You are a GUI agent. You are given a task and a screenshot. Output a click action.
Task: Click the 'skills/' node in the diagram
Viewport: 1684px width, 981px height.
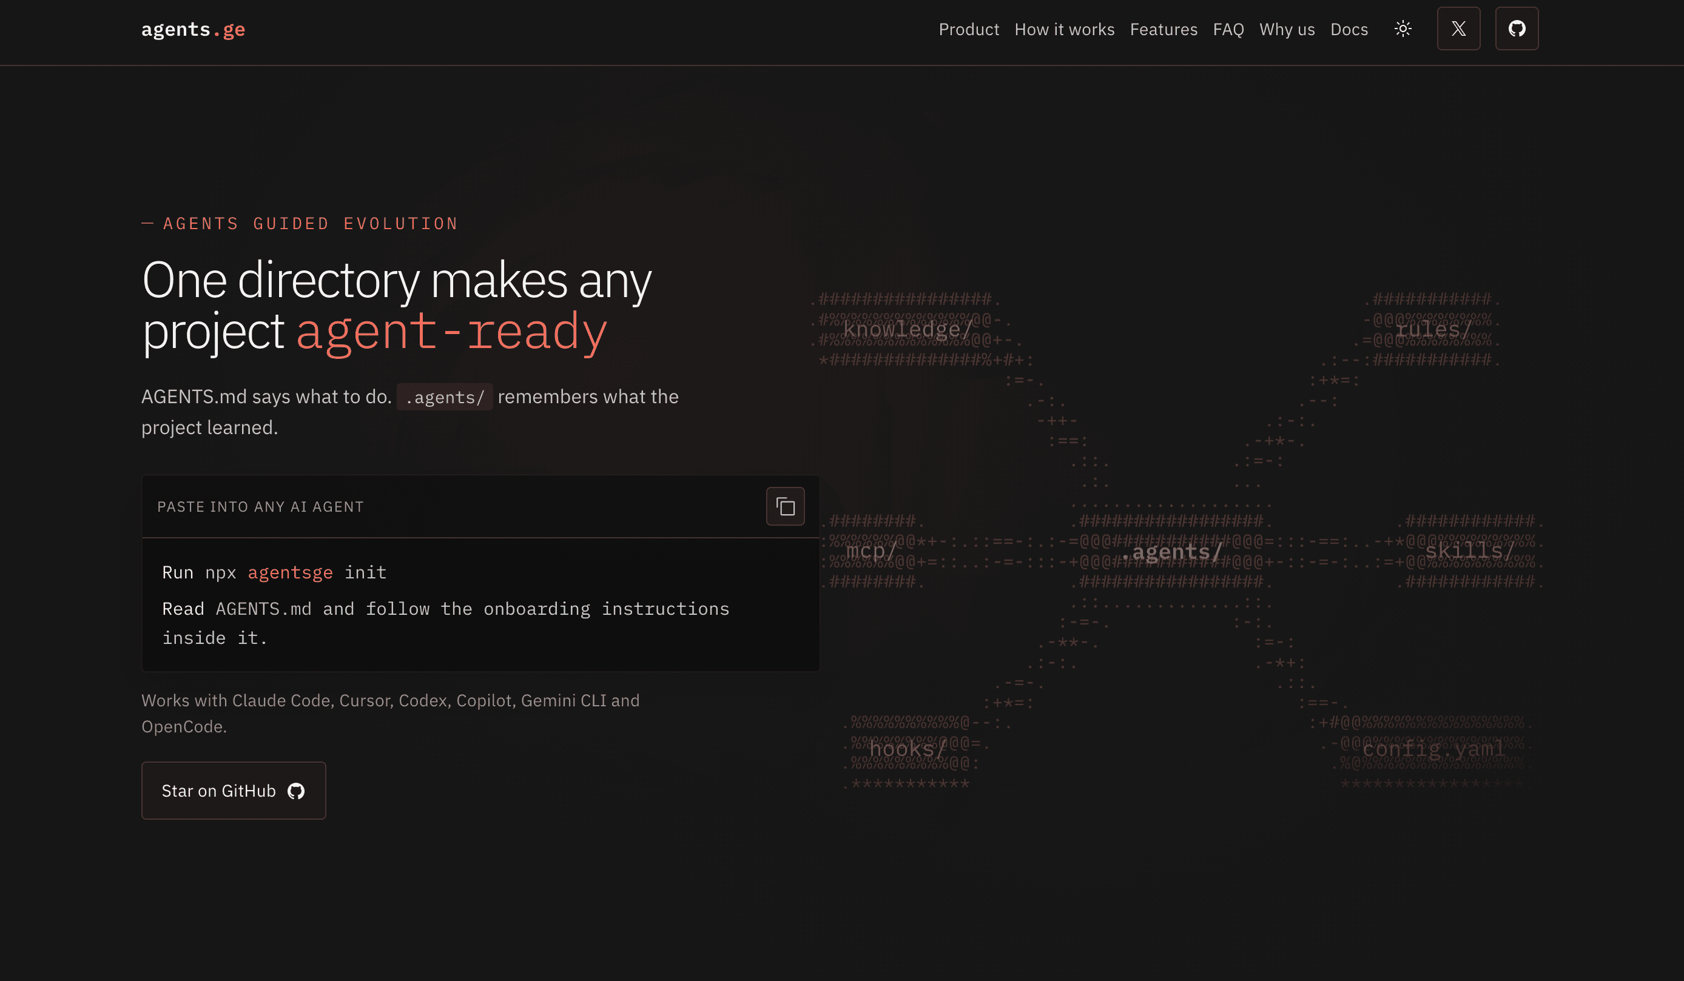1470,551
